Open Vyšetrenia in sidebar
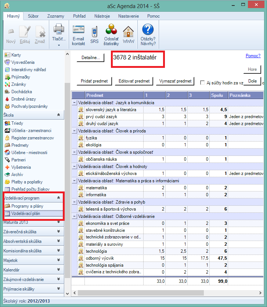 tap(18, 167)
